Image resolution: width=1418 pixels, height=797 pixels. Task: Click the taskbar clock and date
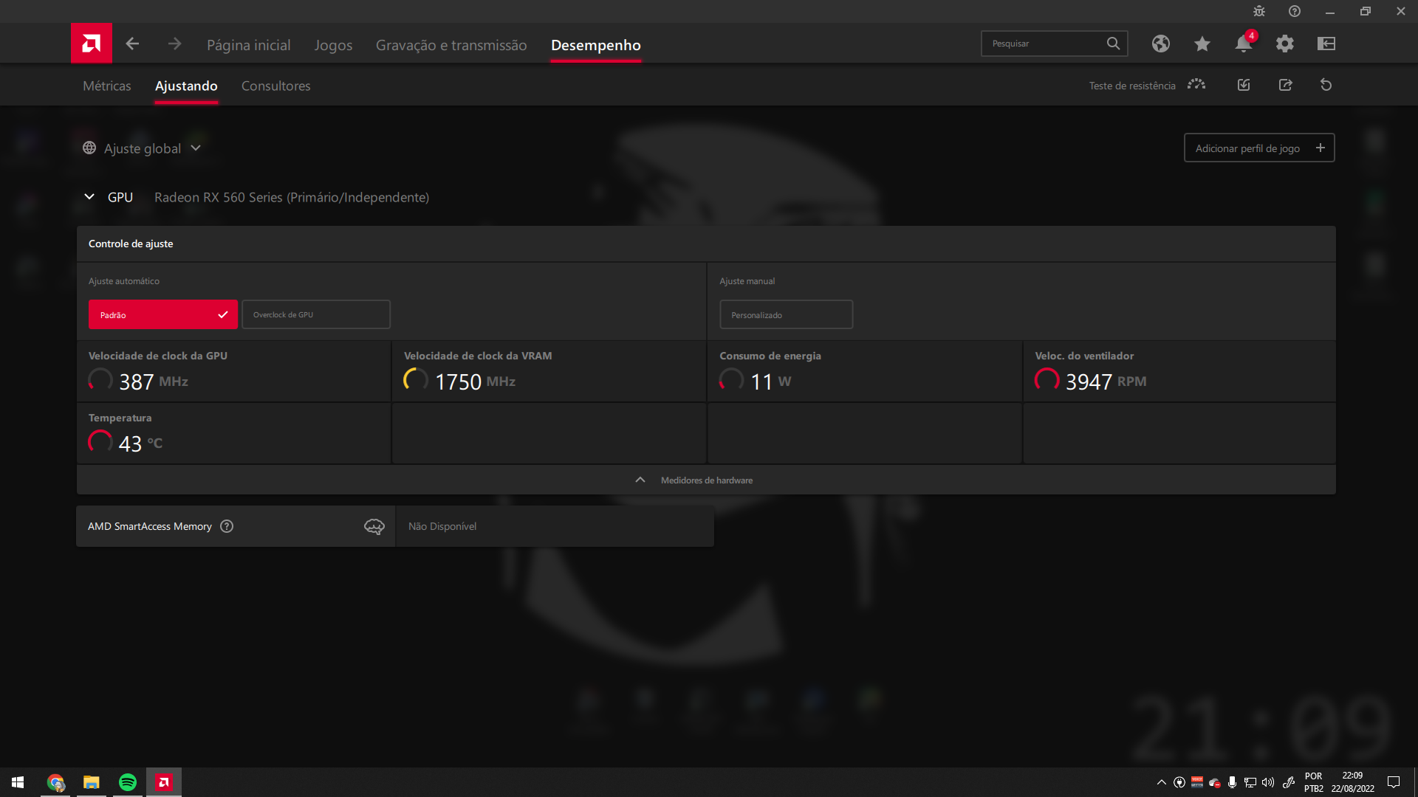click(x=1352, y=782)
